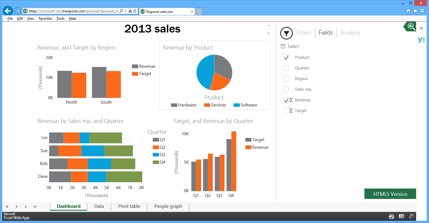The image size is (429, 223).
Task: Open a new blank browser tab
Action: point(199,11)
